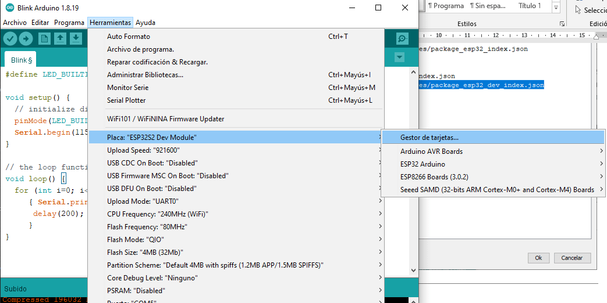Expand the Flash Frequency submenu
607x303 pixels.
point(236,226)
